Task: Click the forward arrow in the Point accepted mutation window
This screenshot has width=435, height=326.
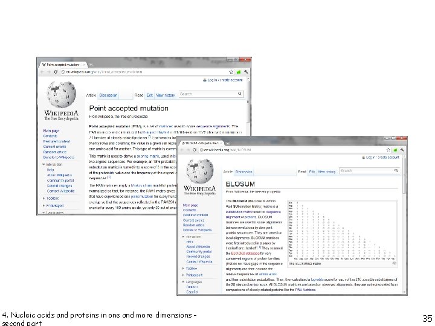Action: pos(49,72)
